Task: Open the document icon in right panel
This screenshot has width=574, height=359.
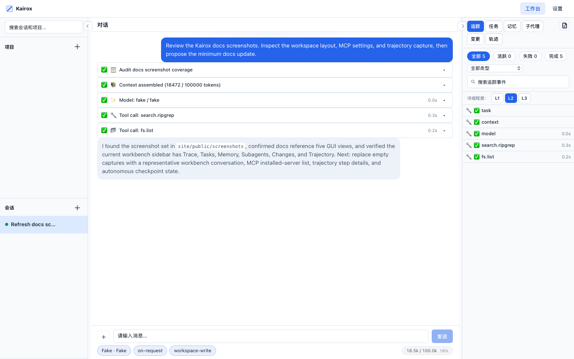Action: (564, 26)
